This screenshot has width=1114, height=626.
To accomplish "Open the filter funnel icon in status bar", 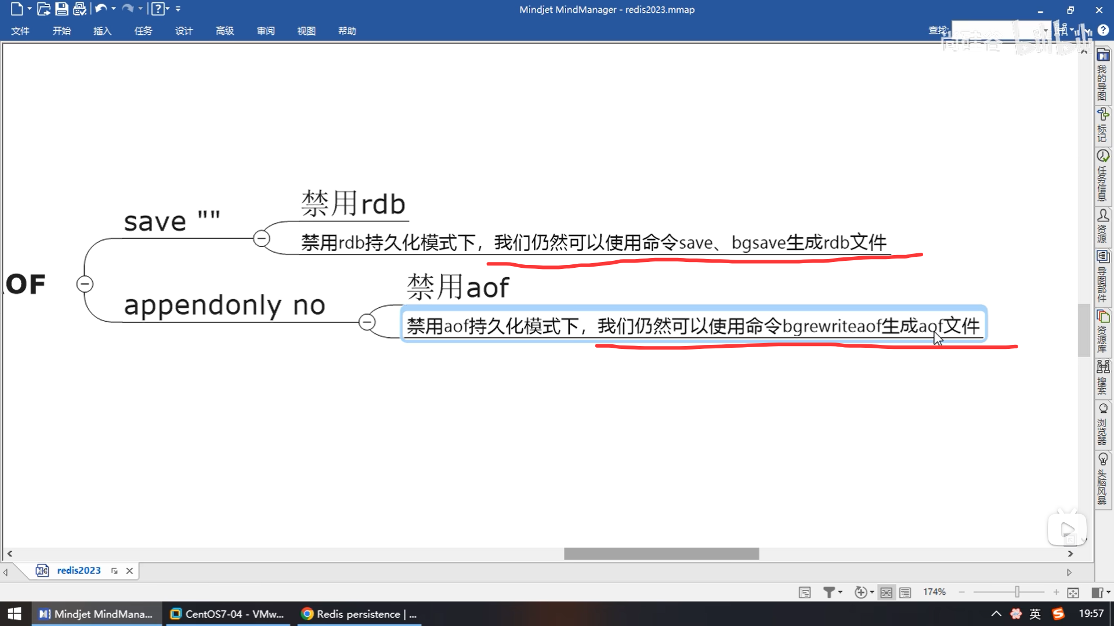I will click(829, 592).
